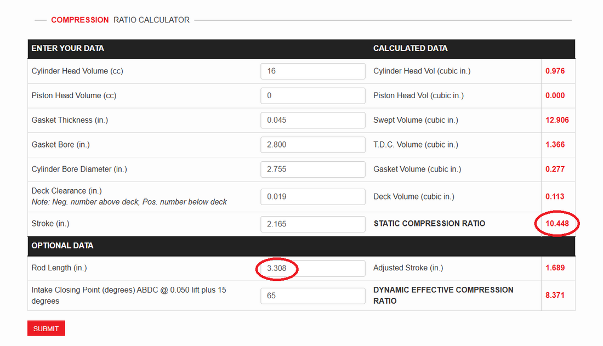Click the Gasket Volume result 0.277
Image resolution: width=603 pixels, height=346 pixels.
555,169
